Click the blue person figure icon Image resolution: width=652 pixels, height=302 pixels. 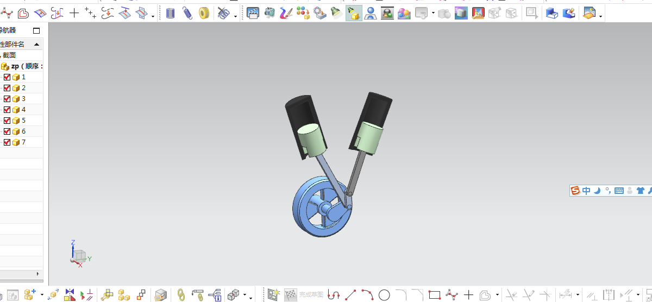click(371, 13)
